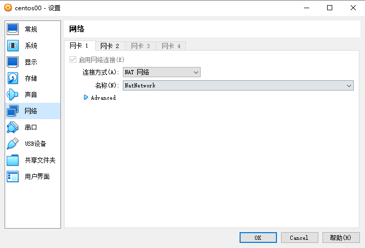Close the centos00 settings window

353,8
